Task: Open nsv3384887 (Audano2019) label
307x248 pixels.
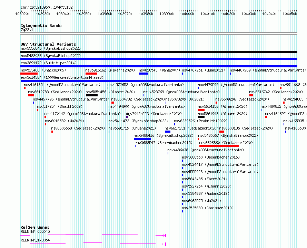Action: tap(206, 193)
